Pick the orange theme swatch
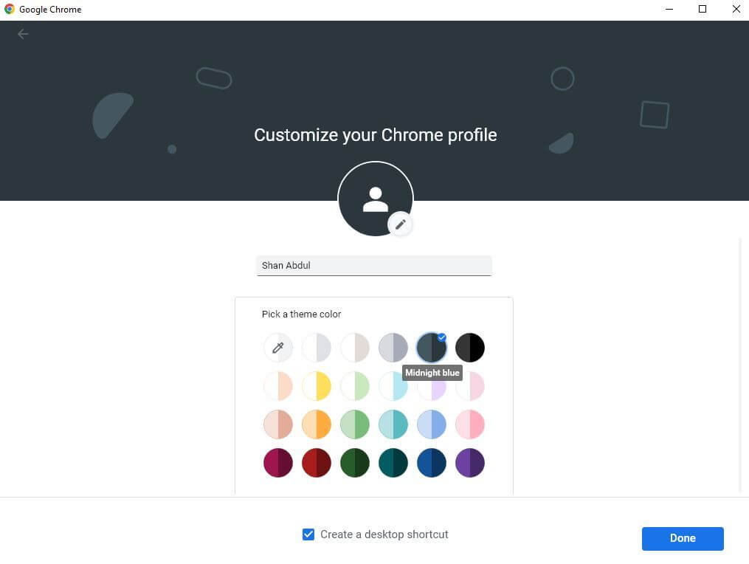 (x=316, y=424)
